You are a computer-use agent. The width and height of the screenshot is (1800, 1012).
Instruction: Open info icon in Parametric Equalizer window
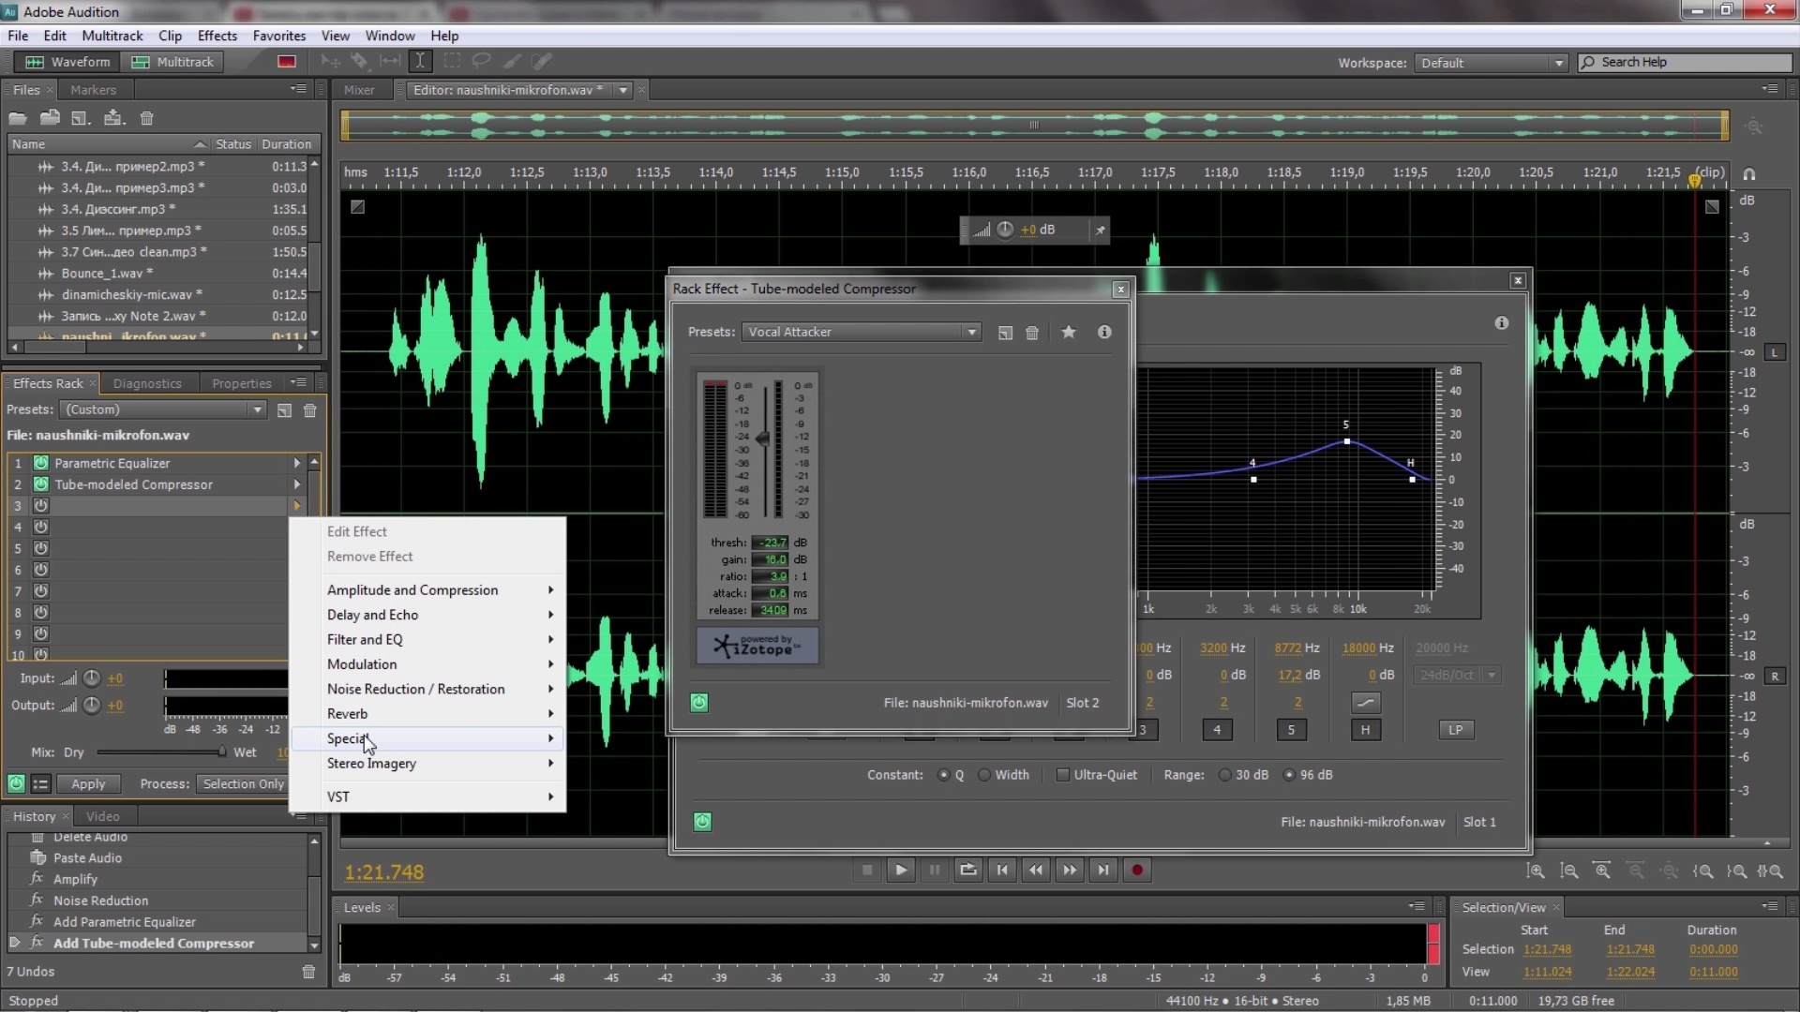[1502, 323]
